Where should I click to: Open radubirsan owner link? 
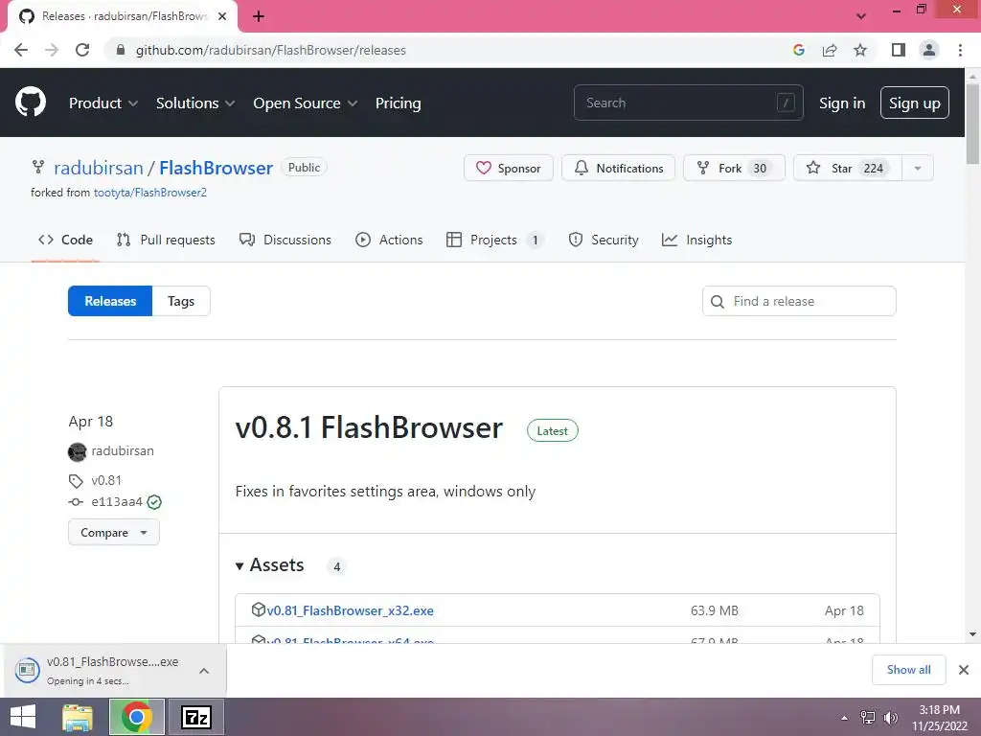click(x=99, y=168)
